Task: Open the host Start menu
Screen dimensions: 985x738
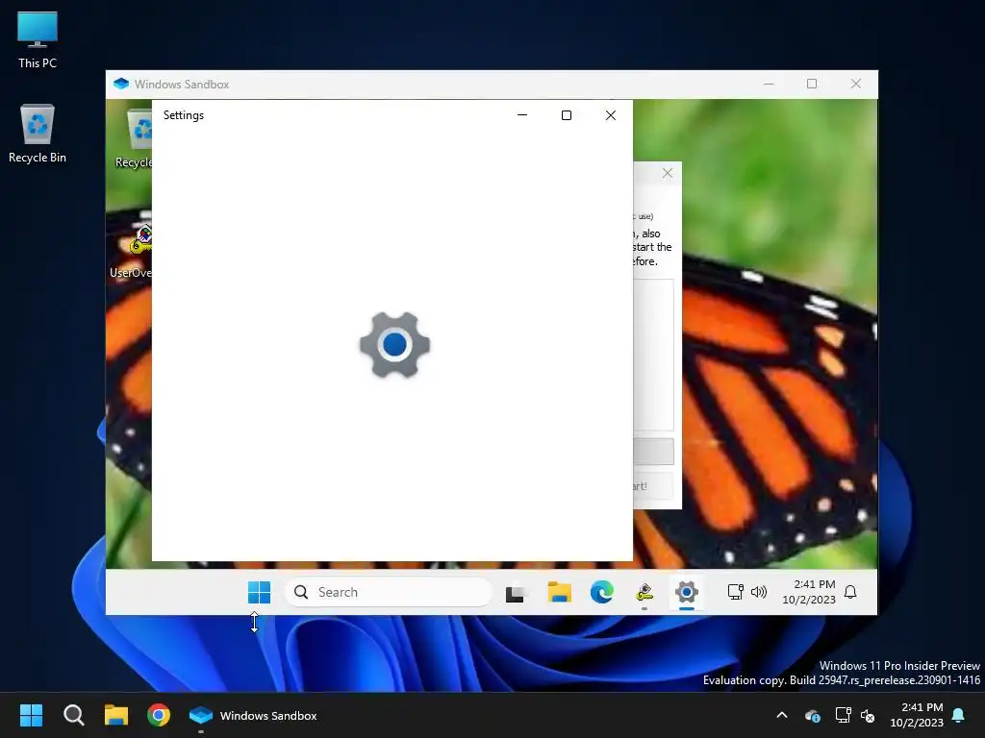Action: 31,715
